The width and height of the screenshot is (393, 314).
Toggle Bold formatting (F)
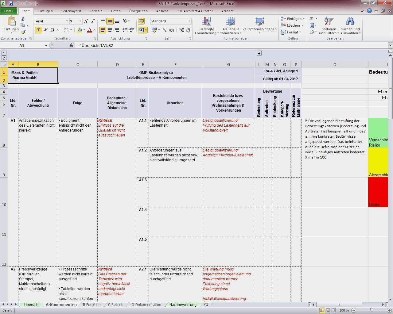click(x=38, y=30)
